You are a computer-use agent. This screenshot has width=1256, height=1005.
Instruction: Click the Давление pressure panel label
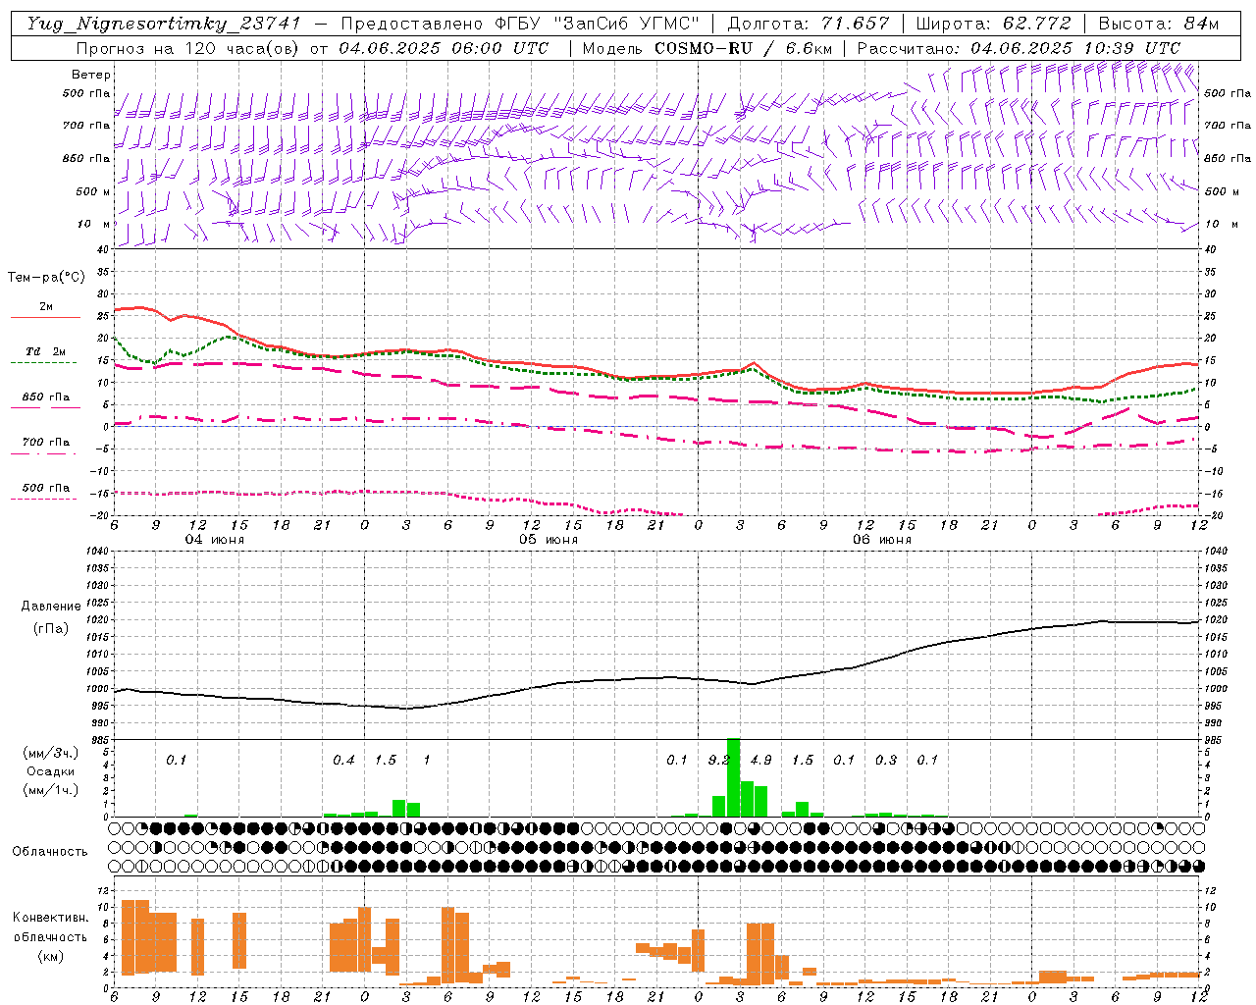51,607
